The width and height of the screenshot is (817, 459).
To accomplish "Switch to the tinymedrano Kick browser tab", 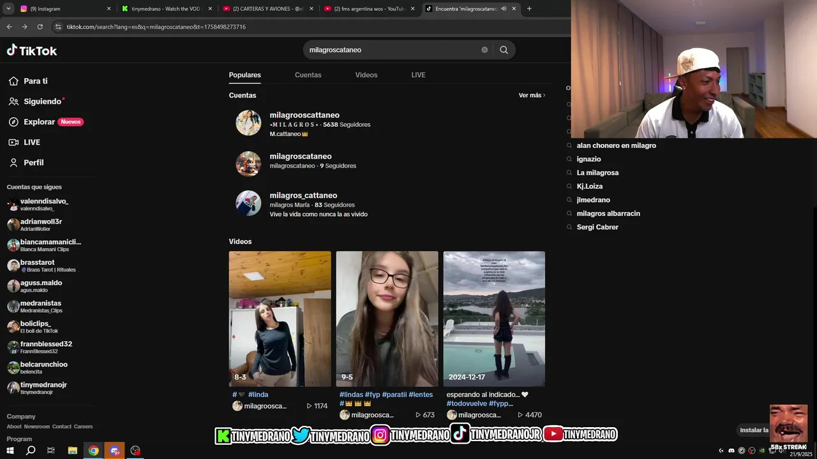I will pos(167,9).
